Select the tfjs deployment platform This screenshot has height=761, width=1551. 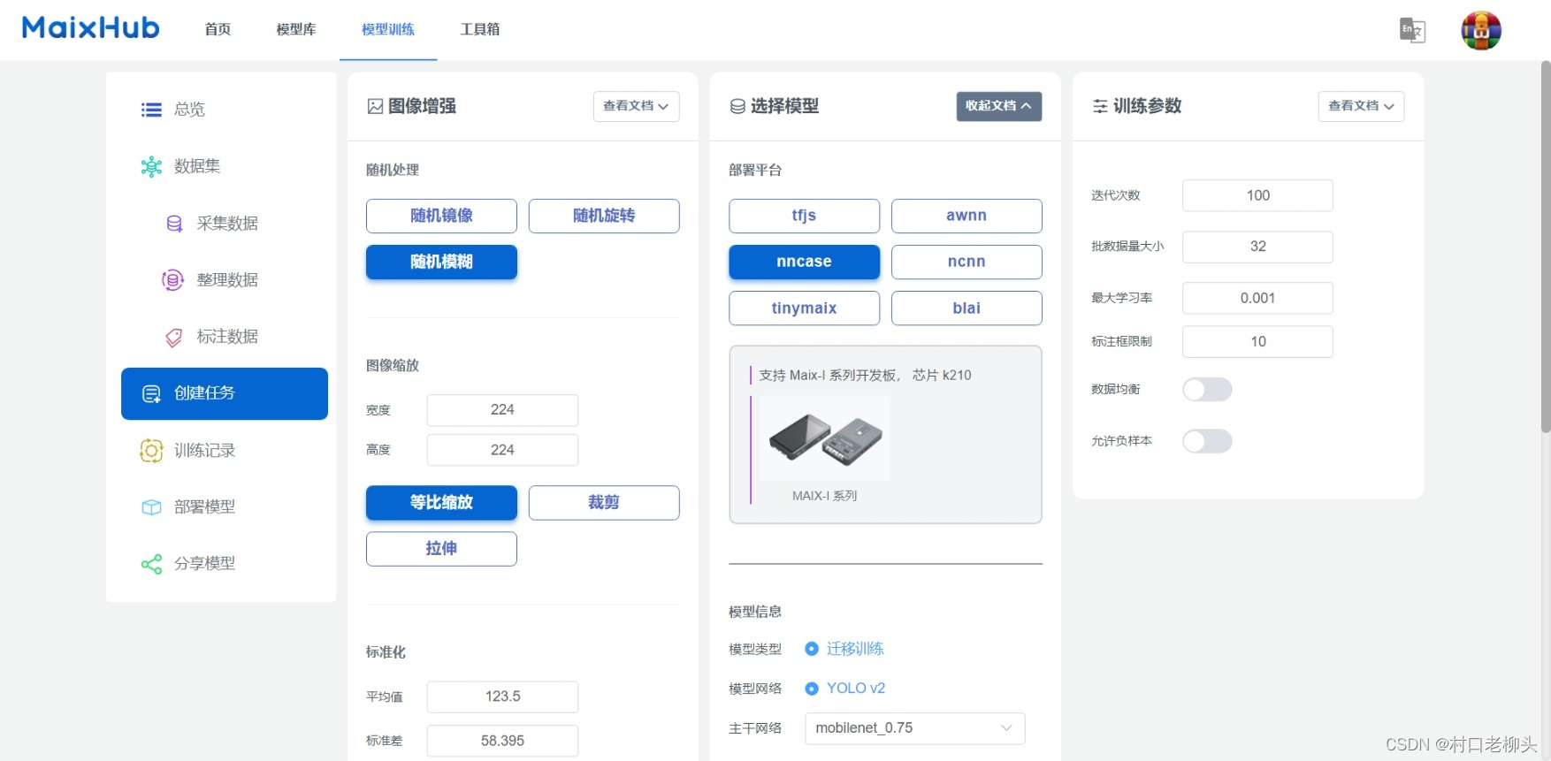click(804, 216)
